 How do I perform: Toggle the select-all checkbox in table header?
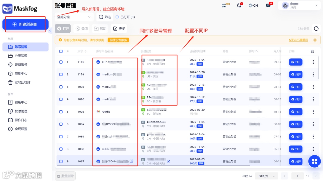pos(61,51)
